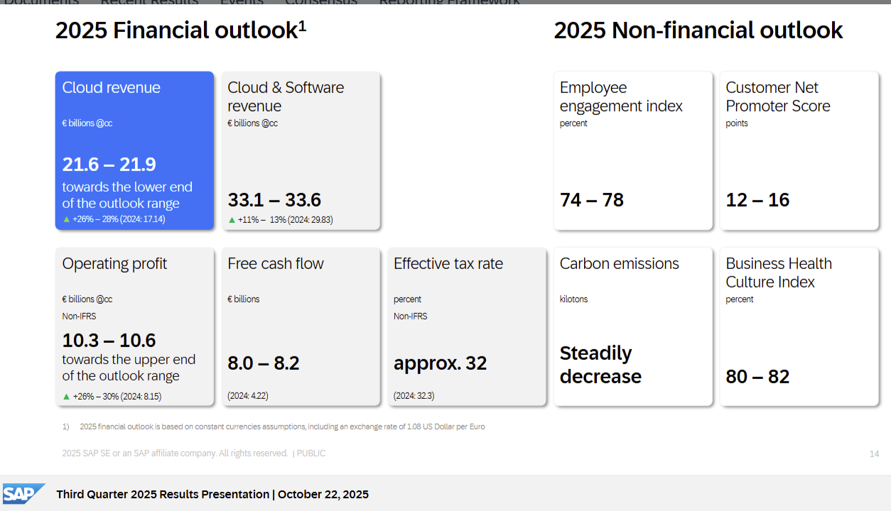Select the Effective tax rate card
The width and height of the screenshot is (891, 511).
point(467,326)
